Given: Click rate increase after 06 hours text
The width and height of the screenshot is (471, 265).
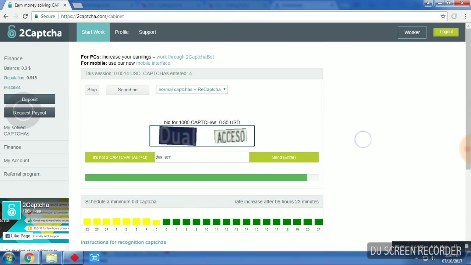Looking at the screenshot, I should pyautogui.click(x=276, y=202).
